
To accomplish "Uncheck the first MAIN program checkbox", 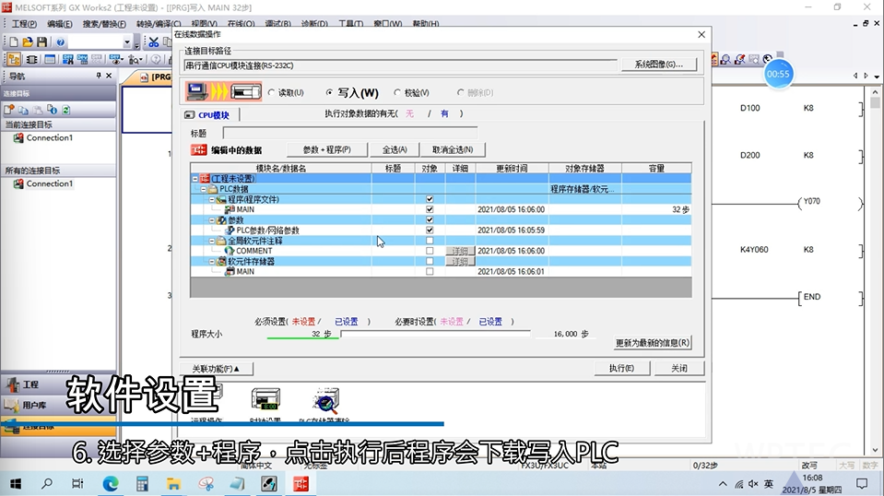I will point(430,209).
